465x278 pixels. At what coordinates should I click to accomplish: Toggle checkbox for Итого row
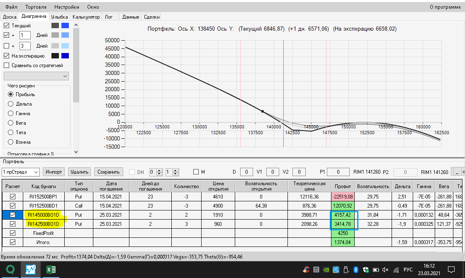12,242
